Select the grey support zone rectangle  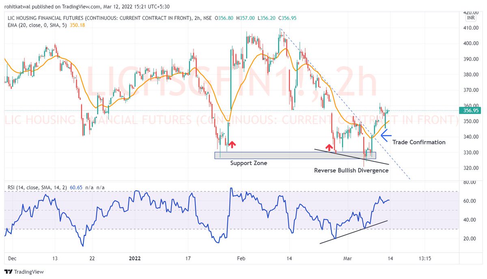(295, 155)
